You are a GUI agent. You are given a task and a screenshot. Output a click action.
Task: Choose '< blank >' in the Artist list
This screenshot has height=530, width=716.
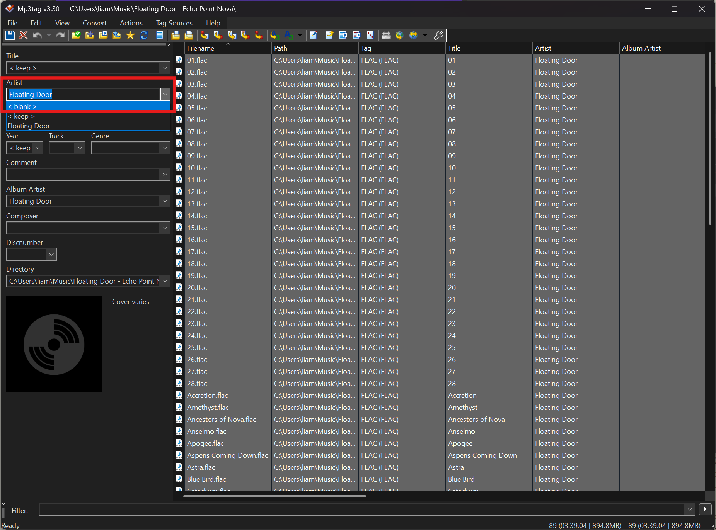tap(89, 107)
